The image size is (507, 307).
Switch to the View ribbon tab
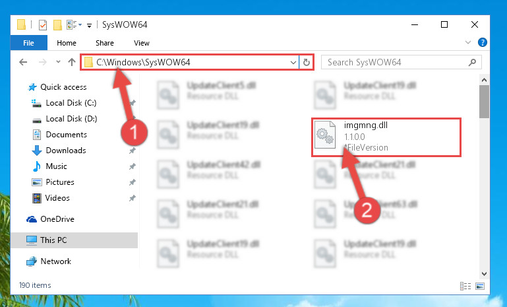(142, 43)
